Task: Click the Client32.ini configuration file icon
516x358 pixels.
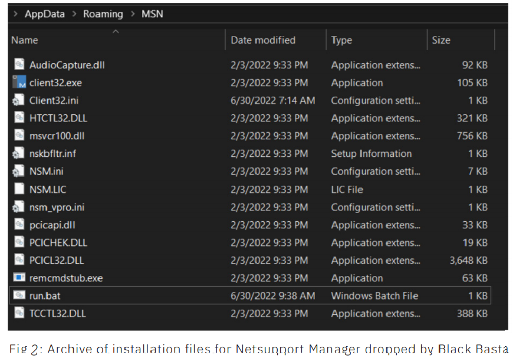Action: [x=19, y=100]
